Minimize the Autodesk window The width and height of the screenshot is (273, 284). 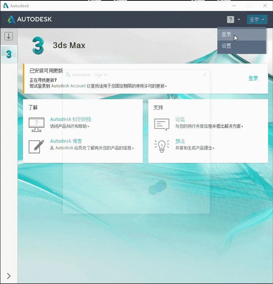click(x=234, y=6)
